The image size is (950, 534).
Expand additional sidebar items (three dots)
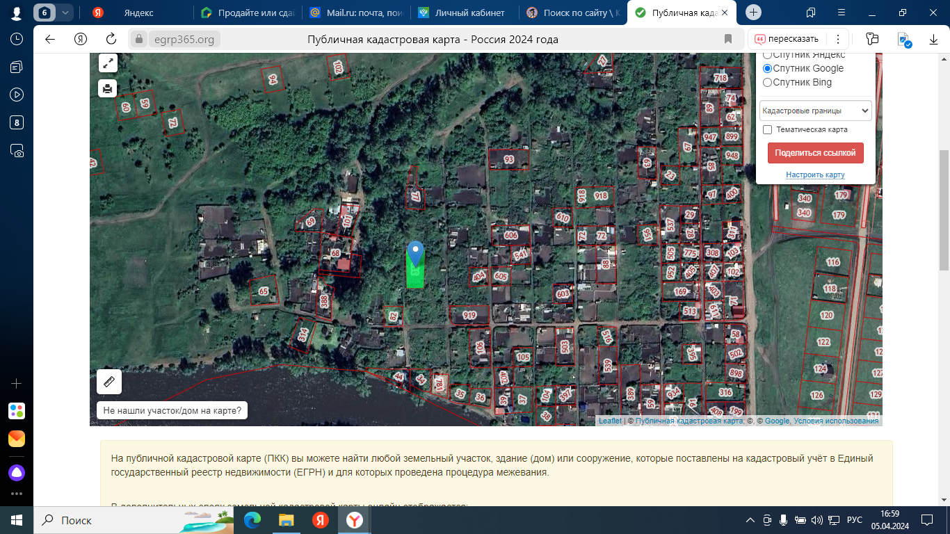17,494
